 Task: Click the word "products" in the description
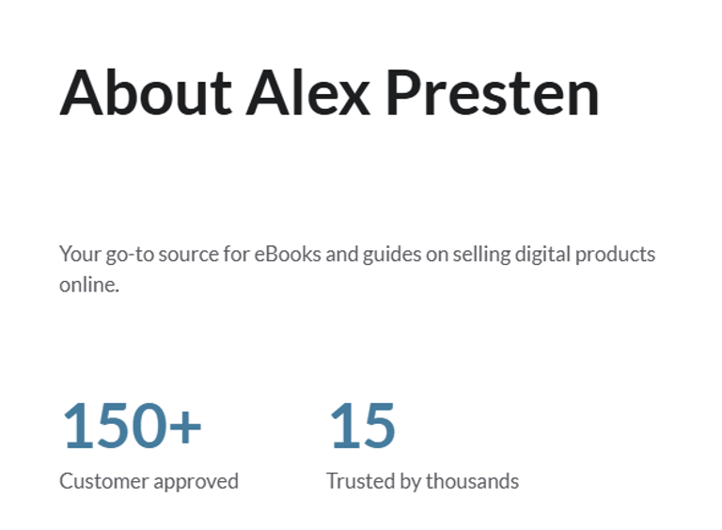616,254
